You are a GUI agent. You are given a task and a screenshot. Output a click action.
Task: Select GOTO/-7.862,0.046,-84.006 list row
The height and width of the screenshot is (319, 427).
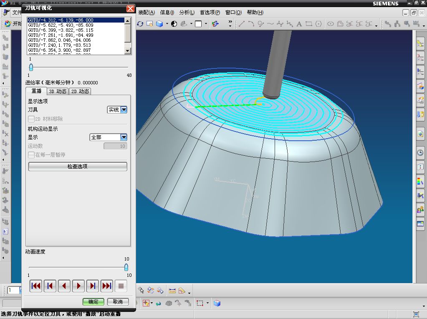[76, 40]
